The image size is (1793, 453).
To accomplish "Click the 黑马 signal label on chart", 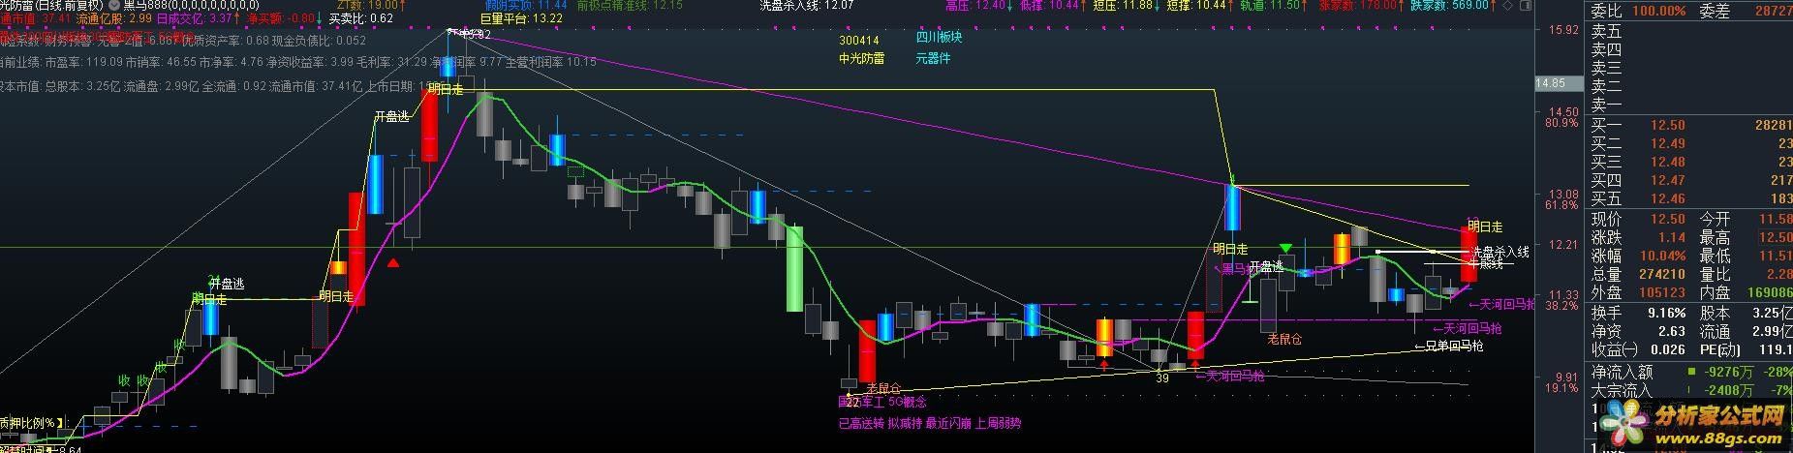I will [x=1233, y=268].
